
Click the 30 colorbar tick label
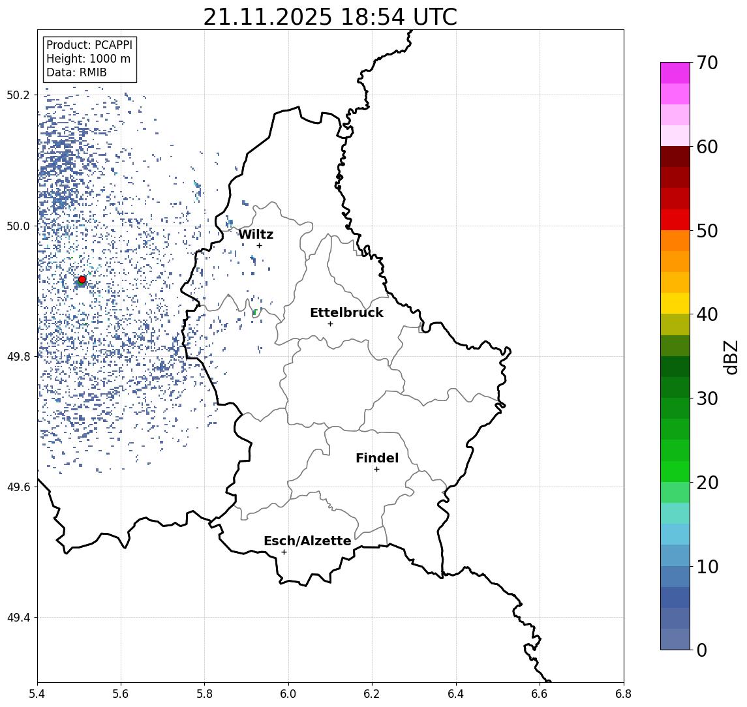coord(707,399)
